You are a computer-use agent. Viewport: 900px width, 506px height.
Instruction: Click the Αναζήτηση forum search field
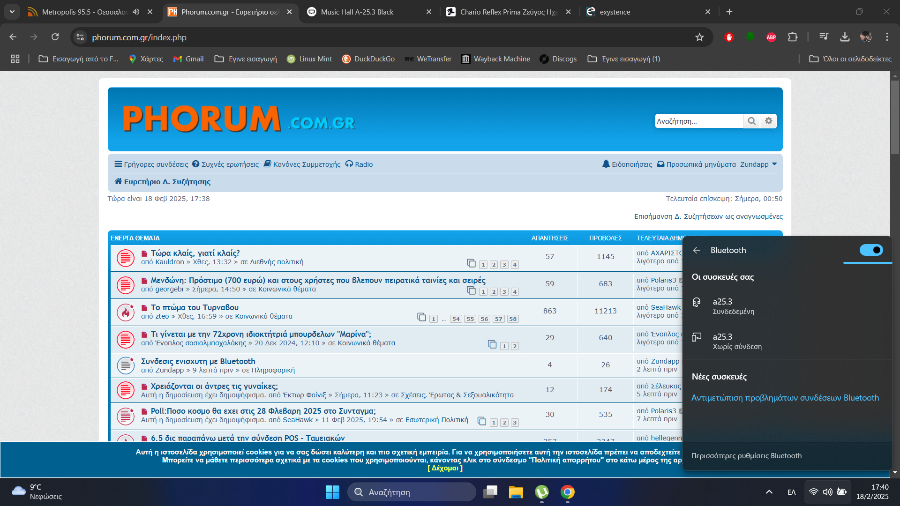[x=697, y=121]
